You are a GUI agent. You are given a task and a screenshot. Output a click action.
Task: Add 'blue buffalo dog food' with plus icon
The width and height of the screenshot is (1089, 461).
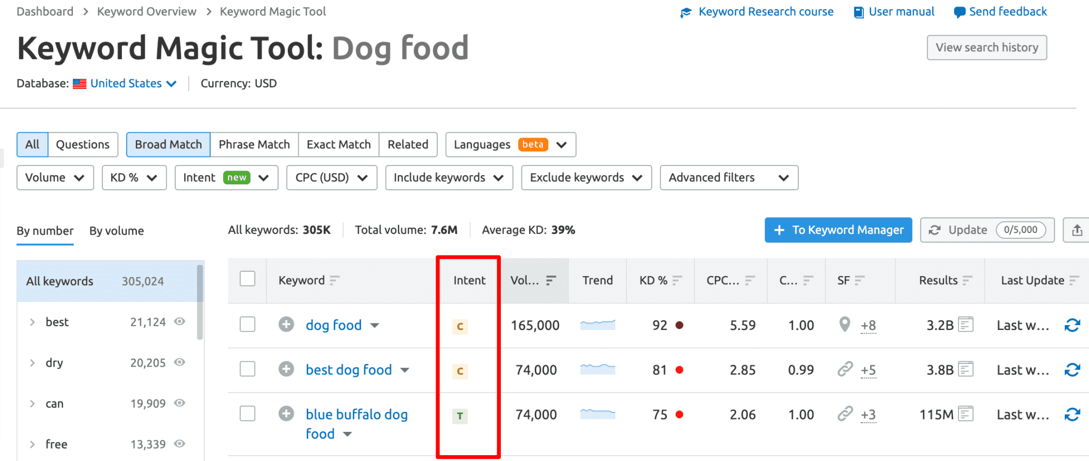click(x=286, y=414)
